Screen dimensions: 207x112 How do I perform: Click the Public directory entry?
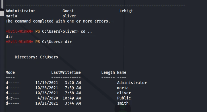click(x=124, y=98)
